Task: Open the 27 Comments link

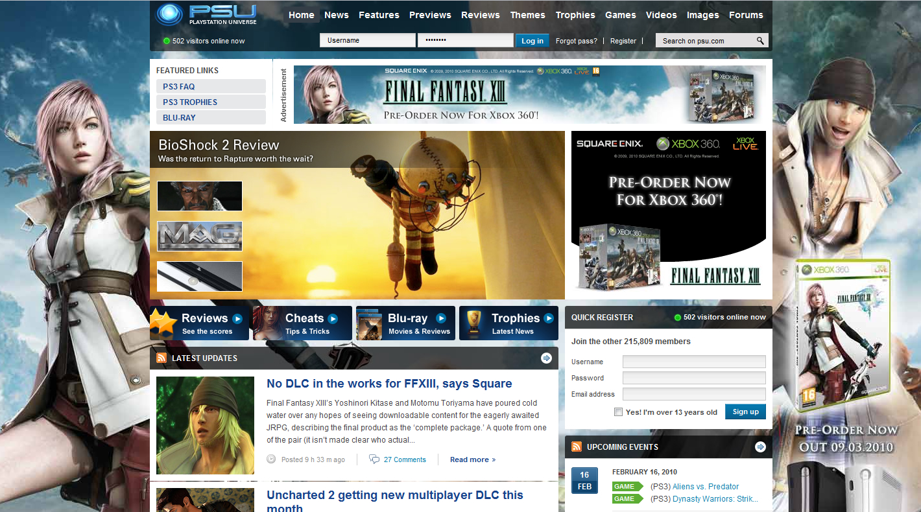Action: (405, 460)
